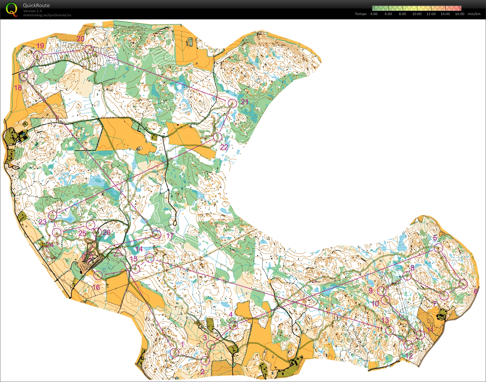Select control marker 14 mid-map

(150, 258)
